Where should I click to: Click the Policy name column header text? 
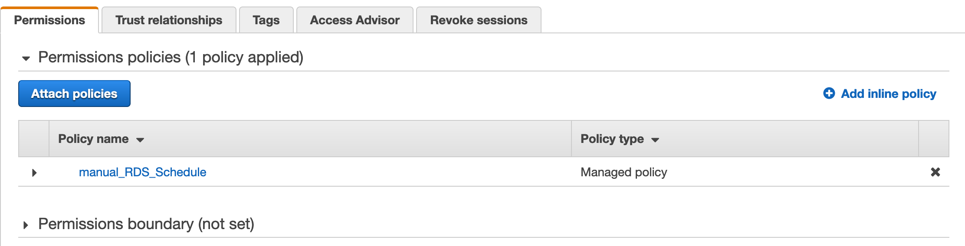[x=93, y=139]
